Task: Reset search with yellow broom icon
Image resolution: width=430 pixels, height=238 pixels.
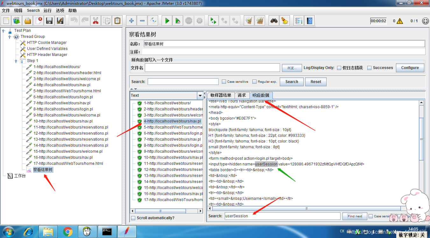Action: (285, 21)
